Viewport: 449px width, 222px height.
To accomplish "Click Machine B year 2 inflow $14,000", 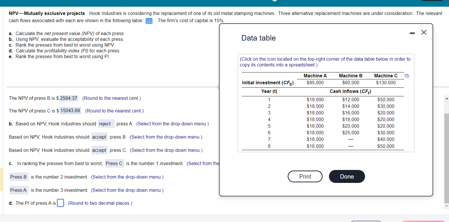I will (351, 106).
